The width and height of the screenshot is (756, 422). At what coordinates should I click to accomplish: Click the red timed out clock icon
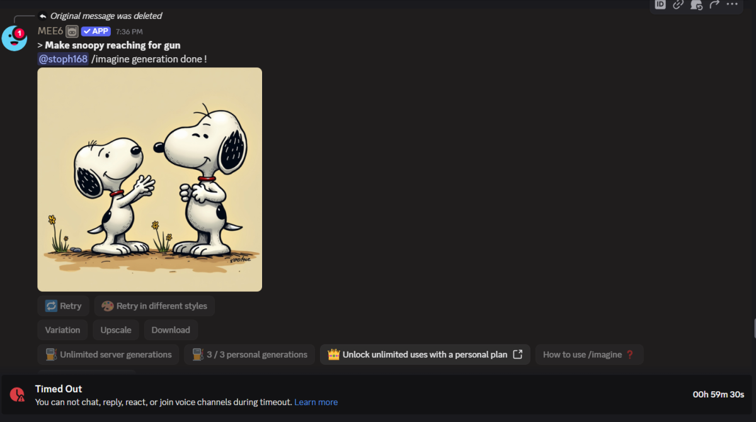pos(17,394)
